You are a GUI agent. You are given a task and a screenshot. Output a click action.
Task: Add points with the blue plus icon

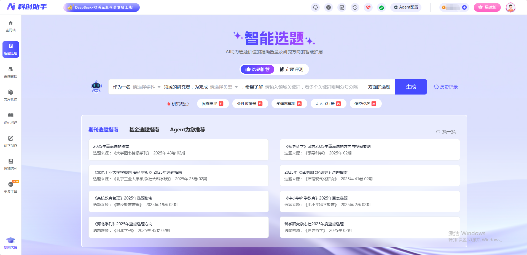[x=464, y=7]
